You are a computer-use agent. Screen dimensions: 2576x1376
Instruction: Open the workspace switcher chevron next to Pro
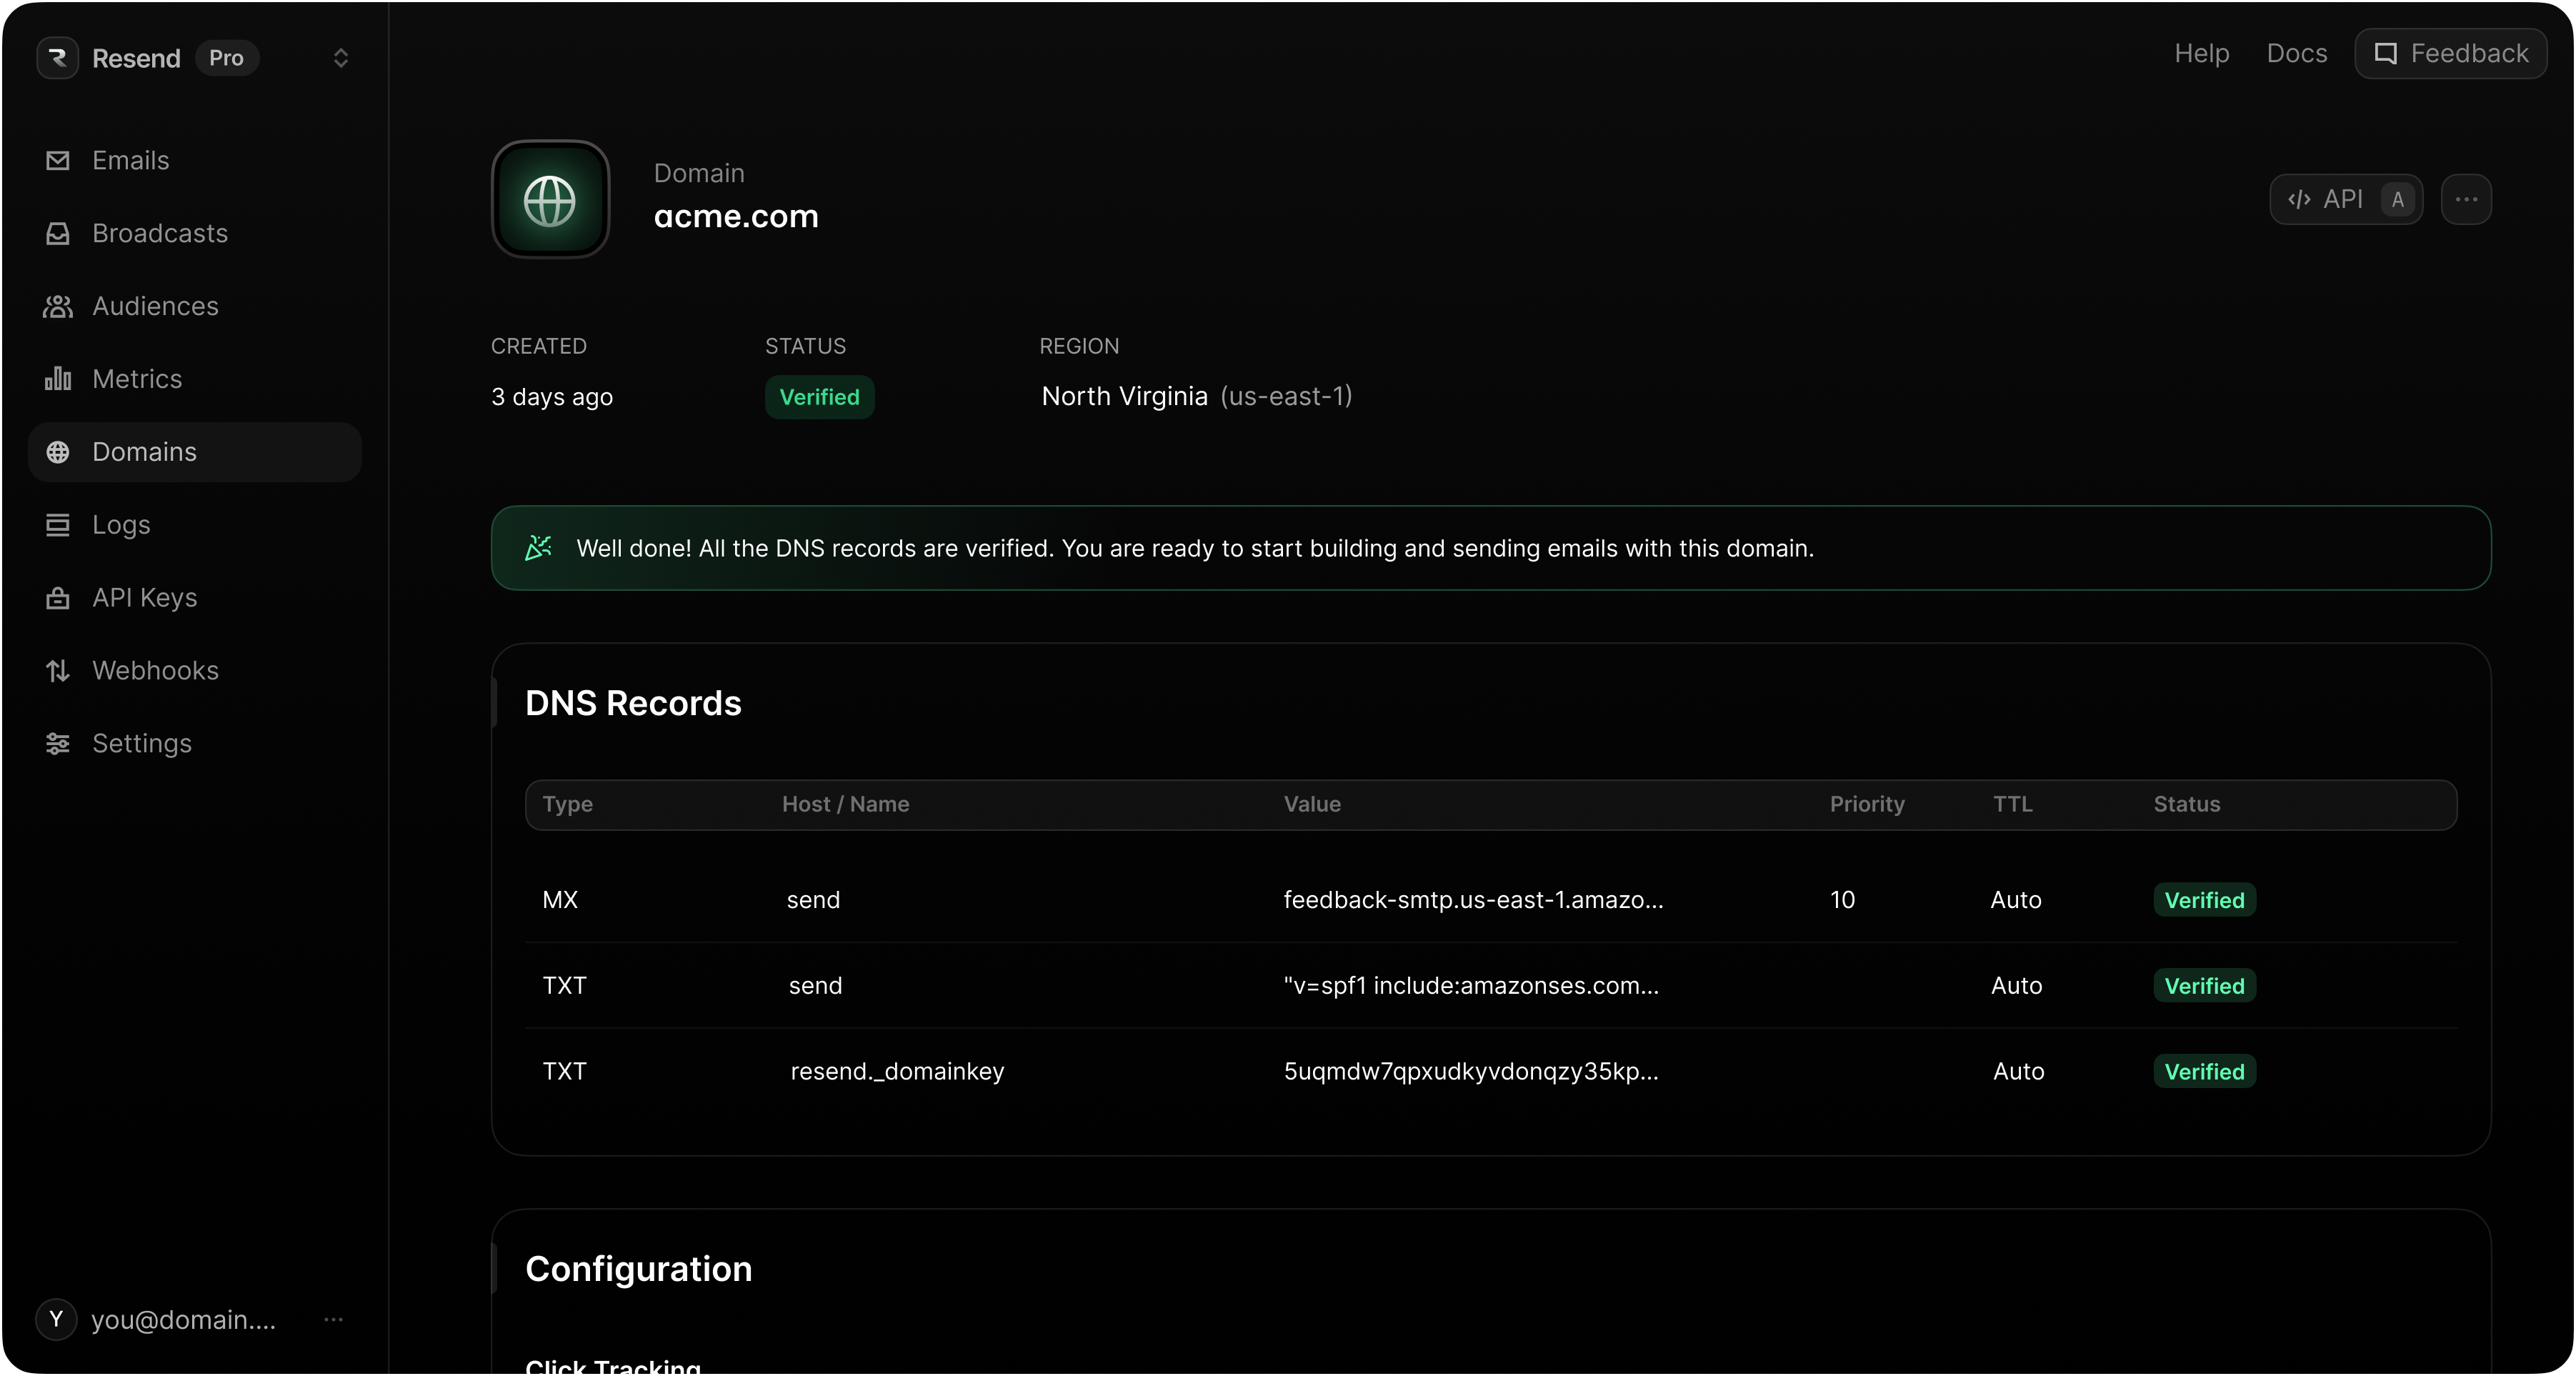pyautogui.click(x=341, y=58)
